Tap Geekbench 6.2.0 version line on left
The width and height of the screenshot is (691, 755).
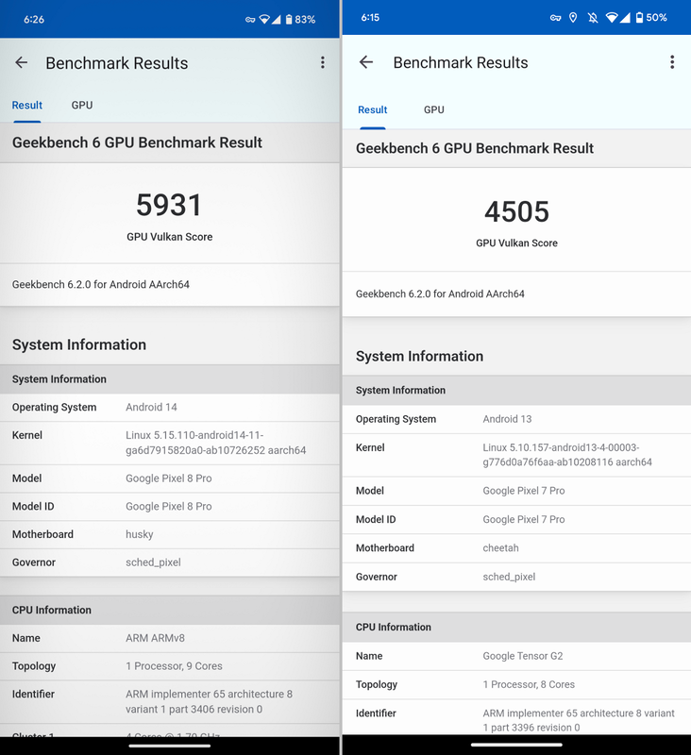point(101,285)
